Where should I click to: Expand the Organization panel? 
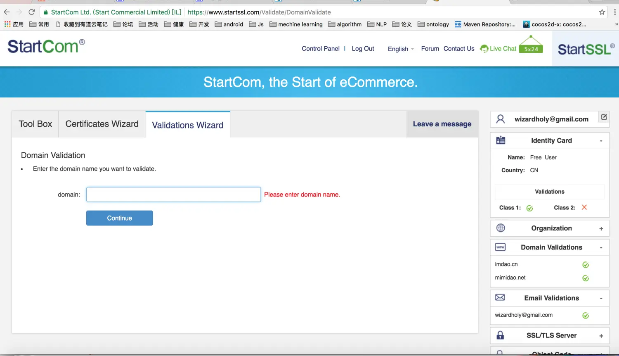[x=601, y=229]
